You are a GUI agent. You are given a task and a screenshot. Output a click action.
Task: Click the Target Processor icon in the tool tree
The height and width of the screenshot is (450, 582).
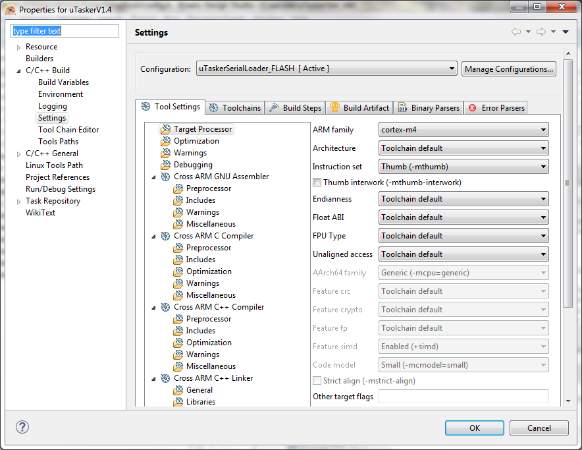(x=165, y=129)
